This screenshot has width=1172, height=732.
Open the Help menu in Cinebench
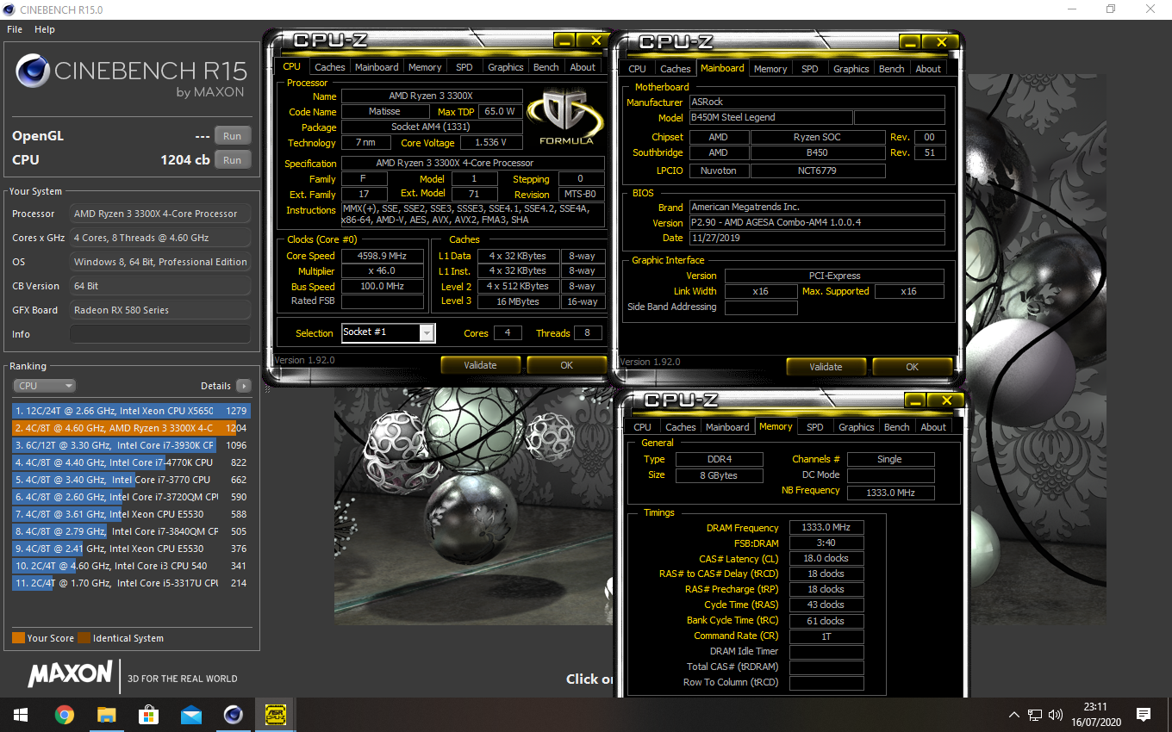pyautogui.click(x=45, y=29)
